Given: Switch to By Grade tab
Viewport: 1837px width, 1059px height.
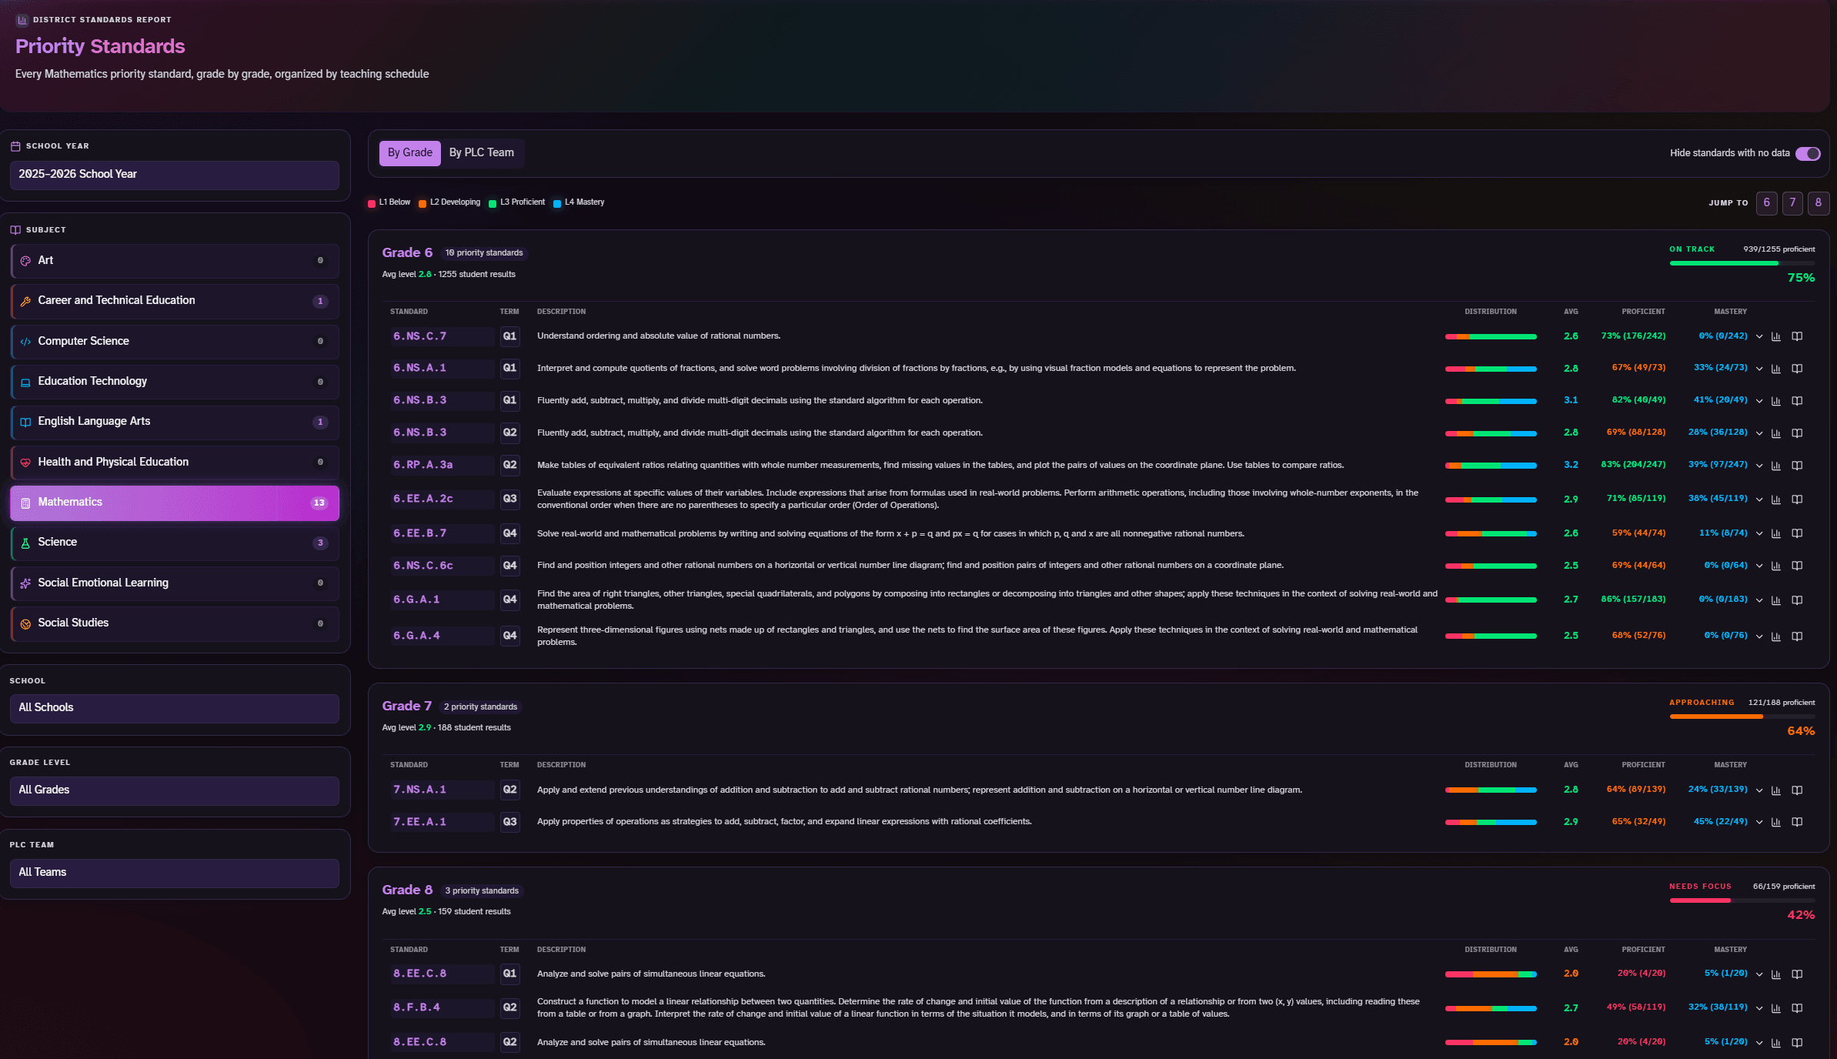Looking at the screenshot, I should coord(410,152).
